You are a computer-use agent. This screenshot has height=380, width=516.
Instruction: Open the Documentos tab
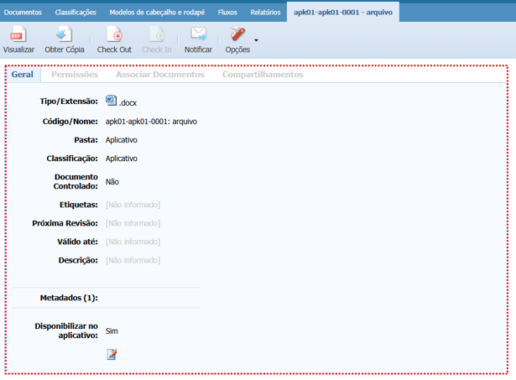pyautogui.click(x=23, y=13)
